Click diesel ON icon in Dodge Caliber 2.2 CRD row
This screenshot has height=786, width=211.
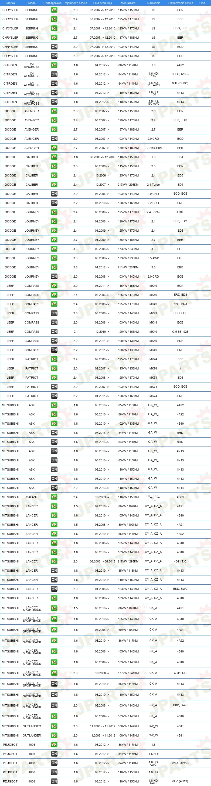(54, 203)
